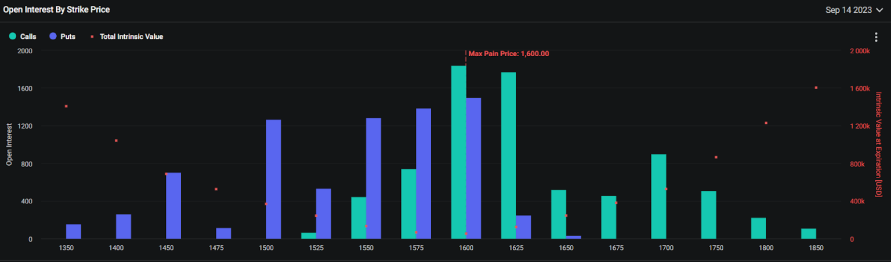Select the Puts bar at 1500 strike
The image size is (891, 262).
pyautogui.click(x=274, y=179)
